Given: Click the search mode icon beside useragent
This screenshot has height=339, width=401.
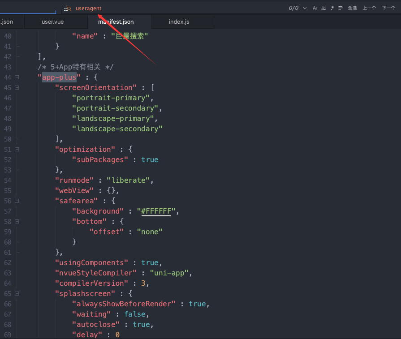Looking at the screenshot, I should pos(68,9).
